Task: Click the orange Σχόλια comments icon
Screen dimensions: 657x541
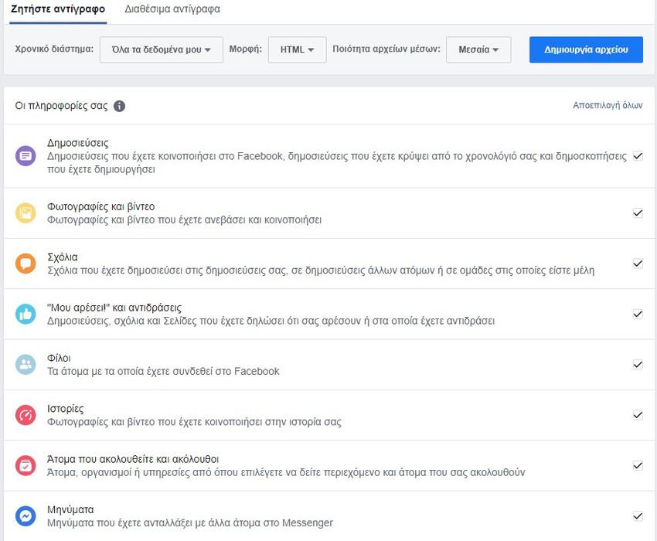Action: [26, 264]
